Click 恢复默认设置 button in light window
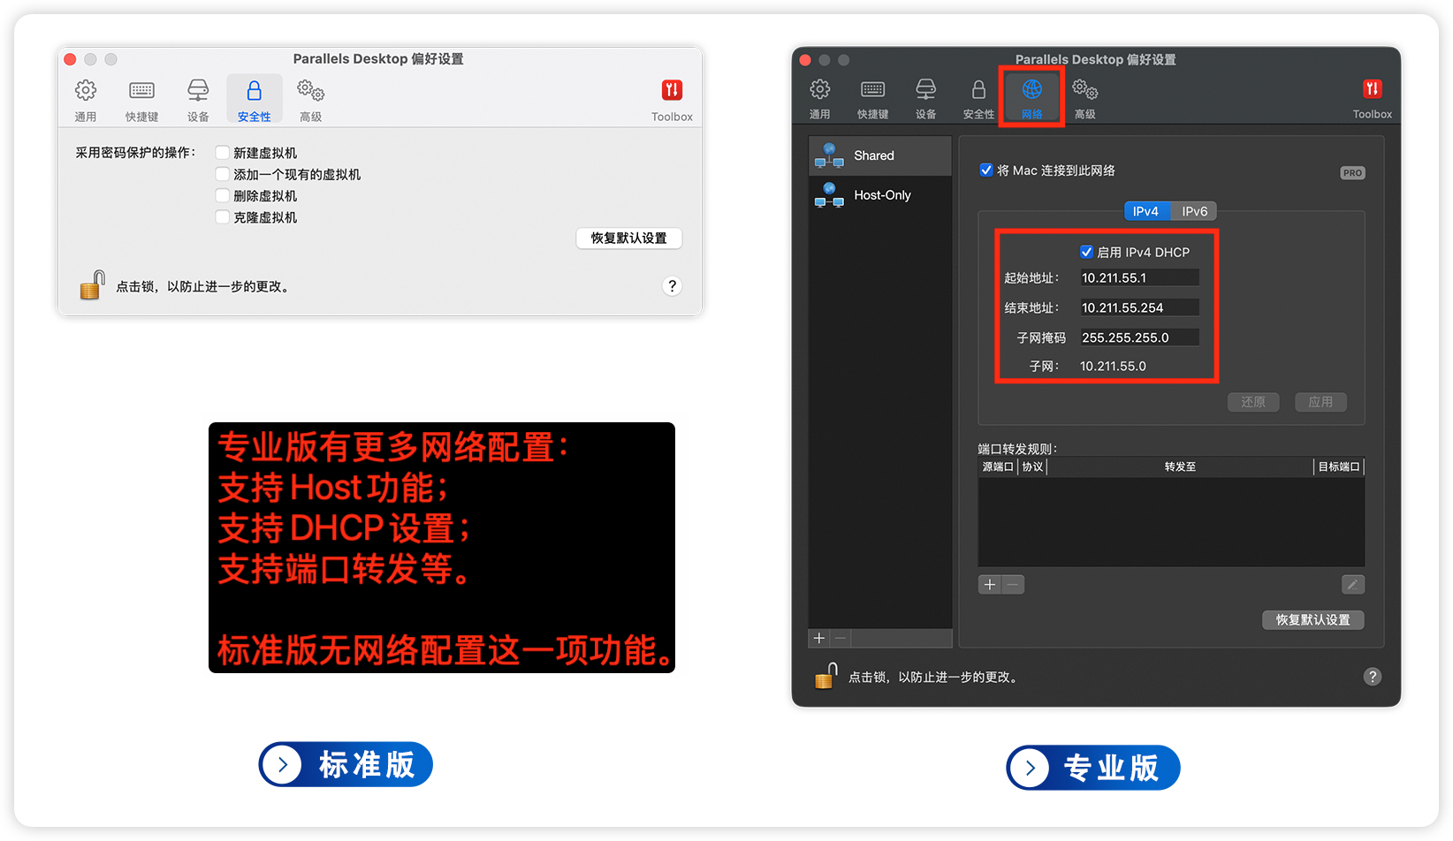 pyautogui.click(x=628, y=239)
